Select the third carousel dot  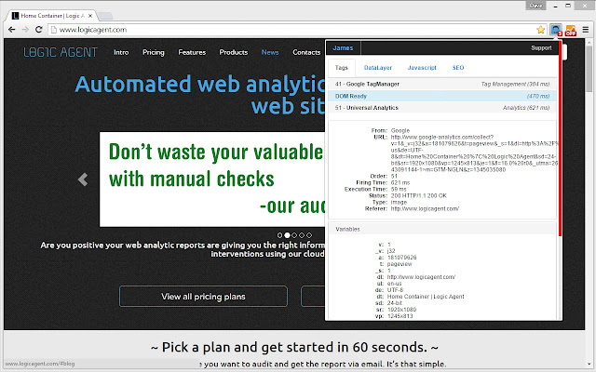point(294,235)
